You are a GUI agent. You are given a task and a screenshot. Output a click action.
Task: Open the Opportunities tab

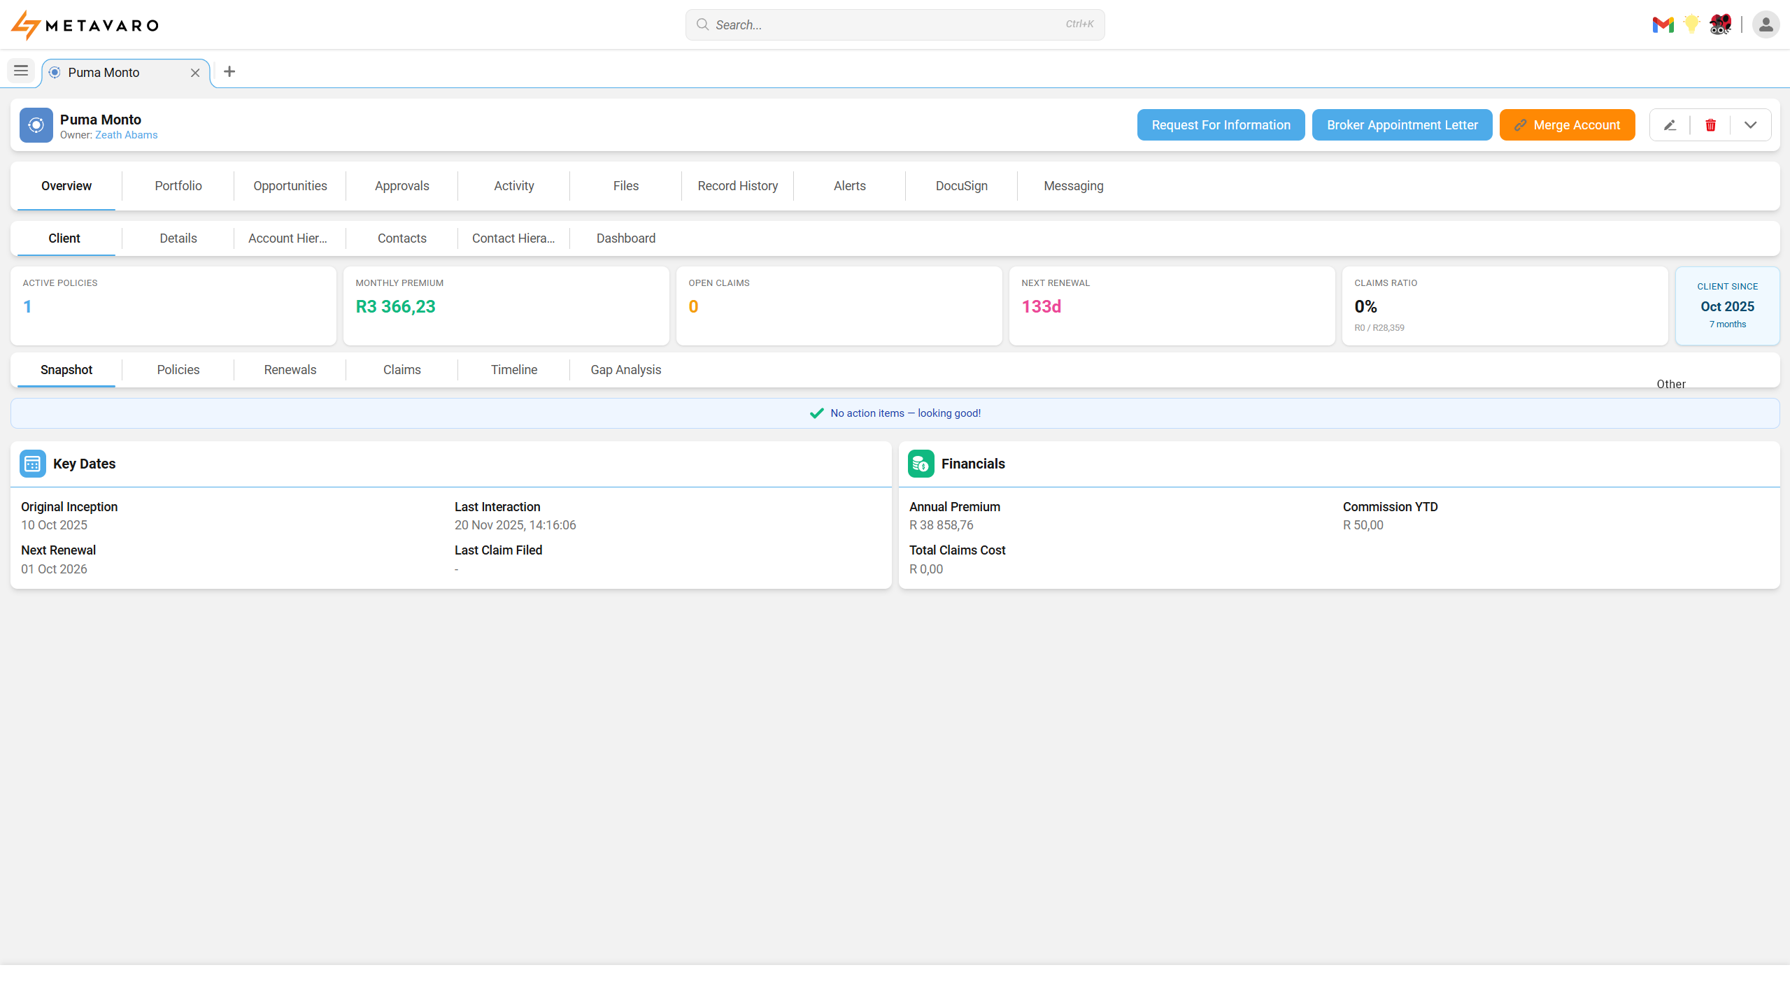pos(290,186)
